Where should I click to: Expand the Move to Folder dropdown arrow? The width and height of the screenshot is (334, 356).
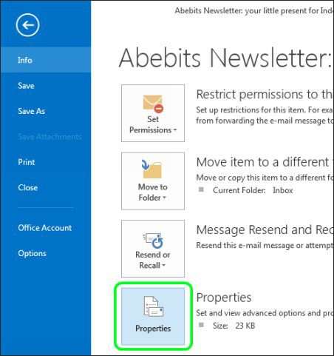[164, 198]
